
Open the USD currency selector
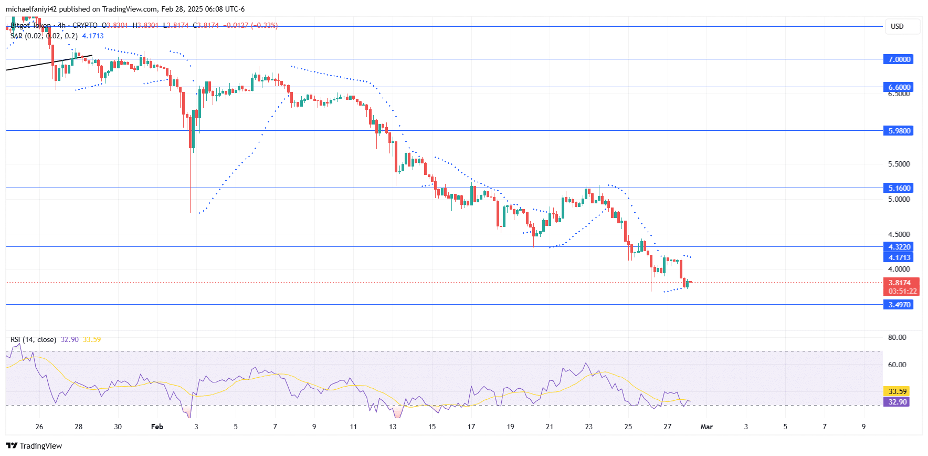[902, 26]
